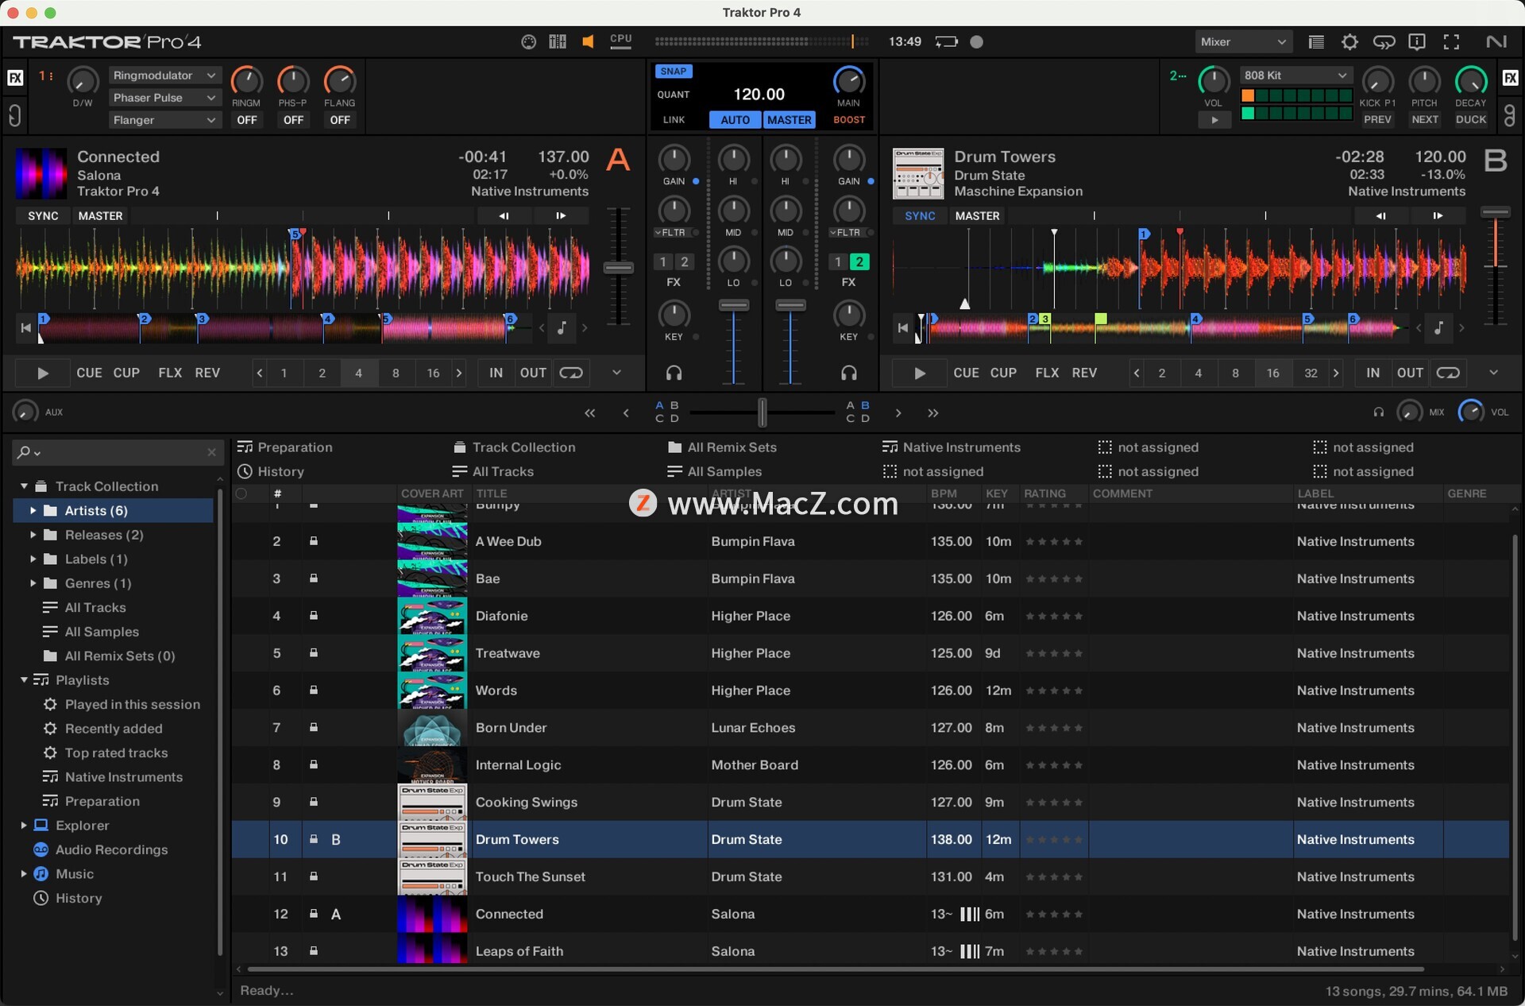Viewport: 1525px width, 1006px height.
Task: Open the Mixer layout dropdown
Action: pyautogui.click(x=1243, y=42)
